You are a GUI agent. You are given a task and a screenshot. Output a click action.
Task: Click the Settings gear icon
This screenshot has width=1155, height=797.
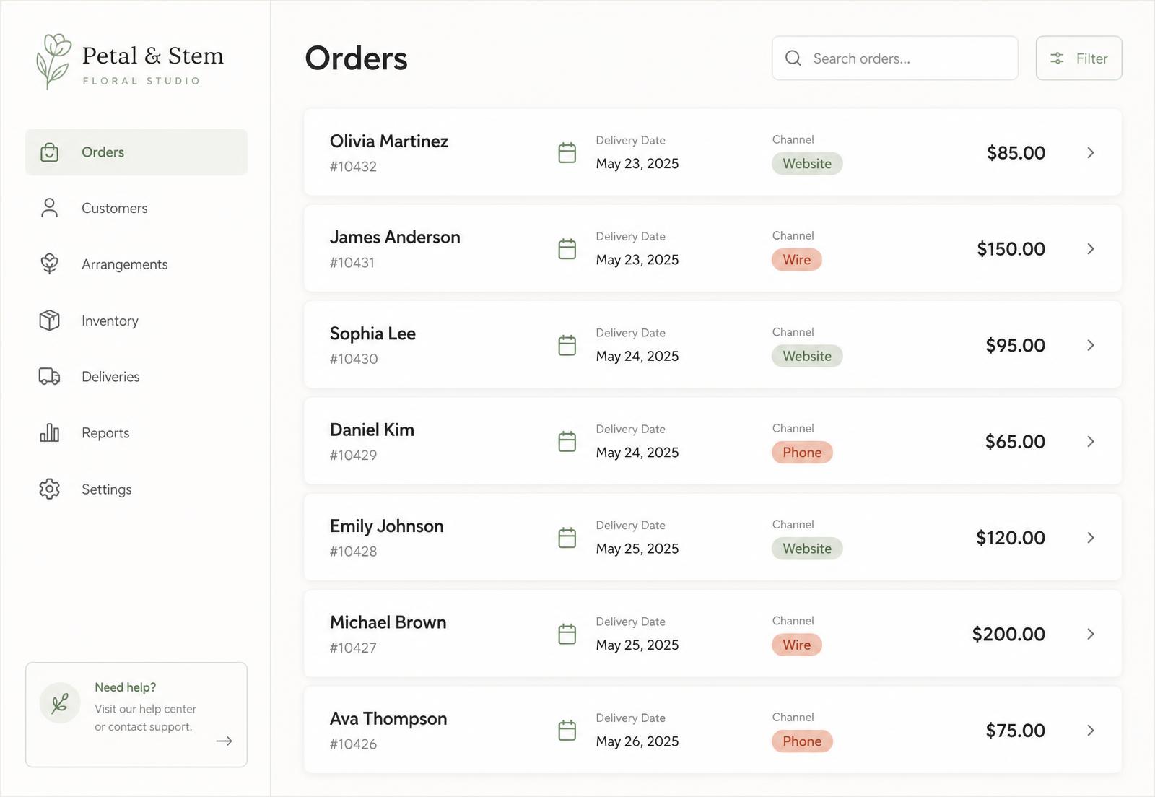coord(49,489)
